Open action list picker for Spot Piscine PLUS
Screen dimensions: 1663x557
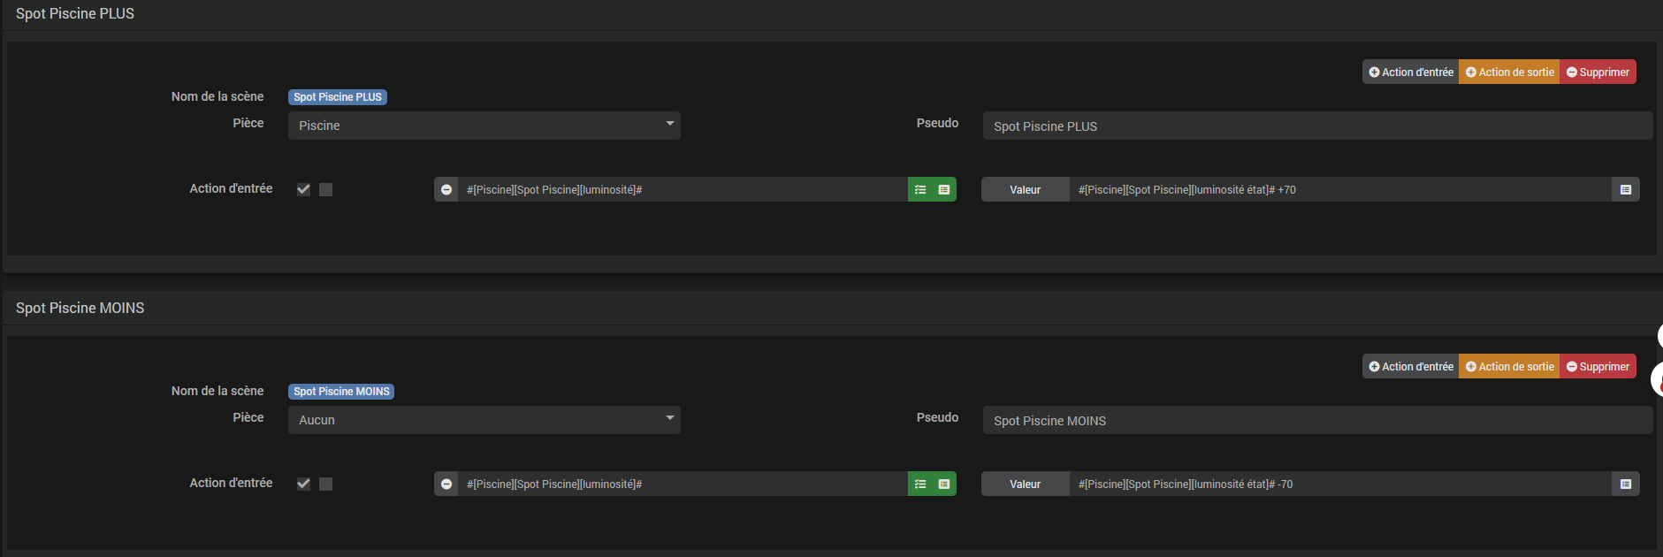coord(920,190)
